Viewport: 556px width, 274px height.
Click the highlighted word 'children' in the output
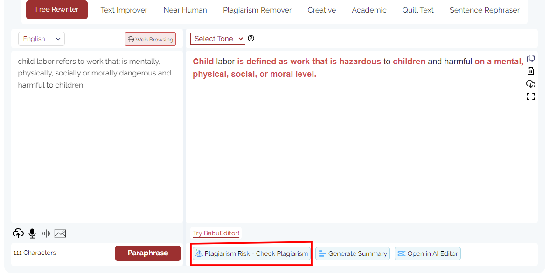coord(409,62)
